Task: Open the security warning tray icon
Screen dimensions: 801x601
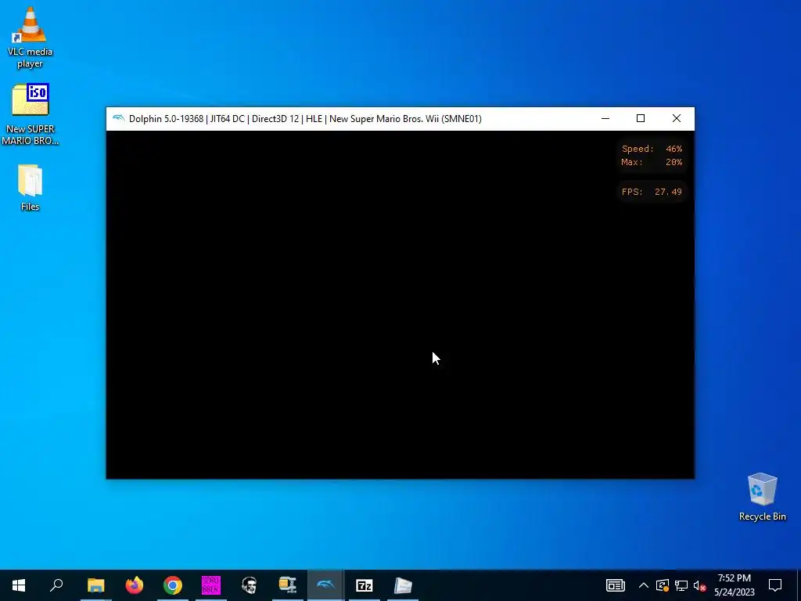Action: [662, 585]
